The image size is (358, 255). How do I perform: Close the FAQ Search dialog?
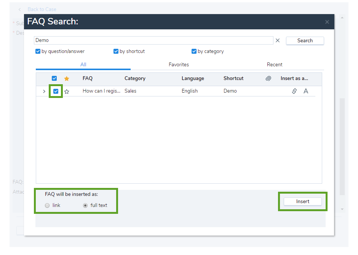coord(327,22)
